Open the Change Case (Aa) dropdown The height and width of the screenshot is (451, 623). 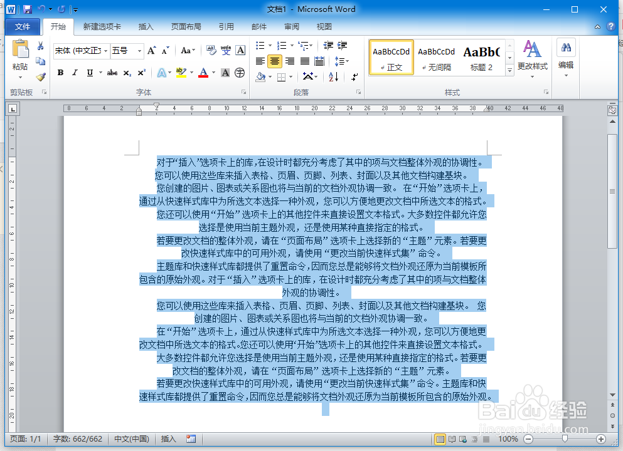(188, 50)
